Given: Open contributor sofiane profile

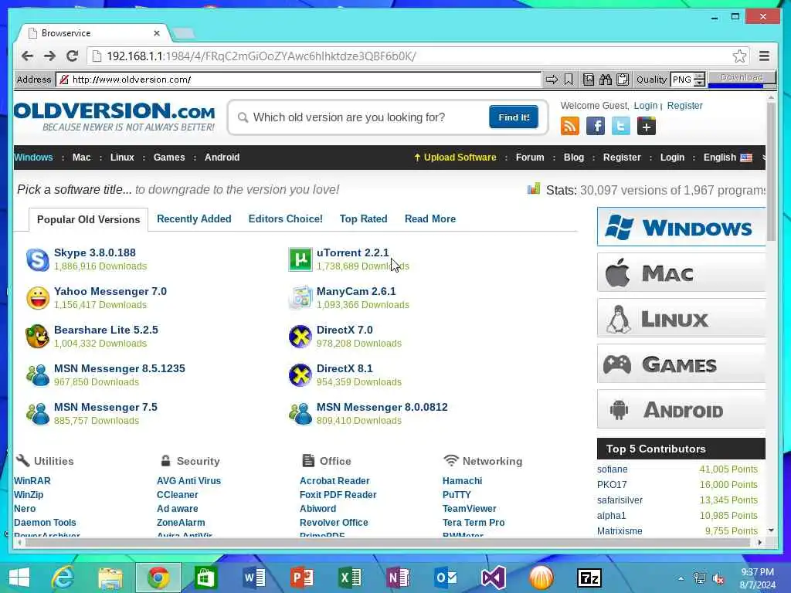Looking at the screenshot, I should (x=612, y=469).
